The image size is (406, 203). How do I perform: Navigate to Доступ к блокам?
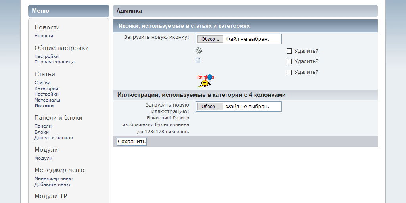tap(54, 138)
